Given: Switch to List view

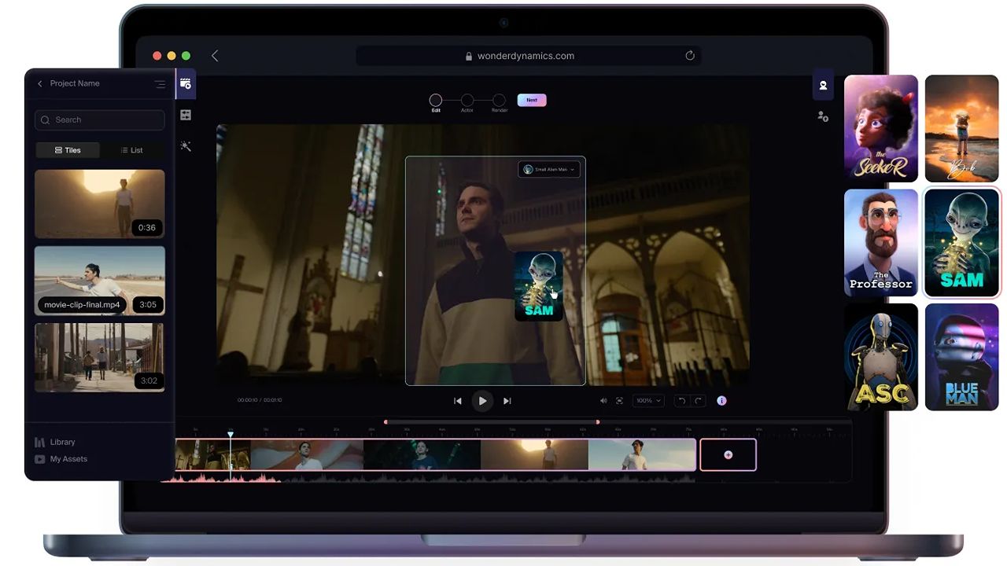Looking at the screenshot, I should pos(132,150).
